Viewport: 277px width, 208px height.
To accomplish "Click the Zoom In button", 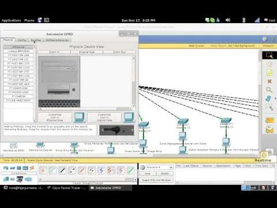I will (54, 52).
